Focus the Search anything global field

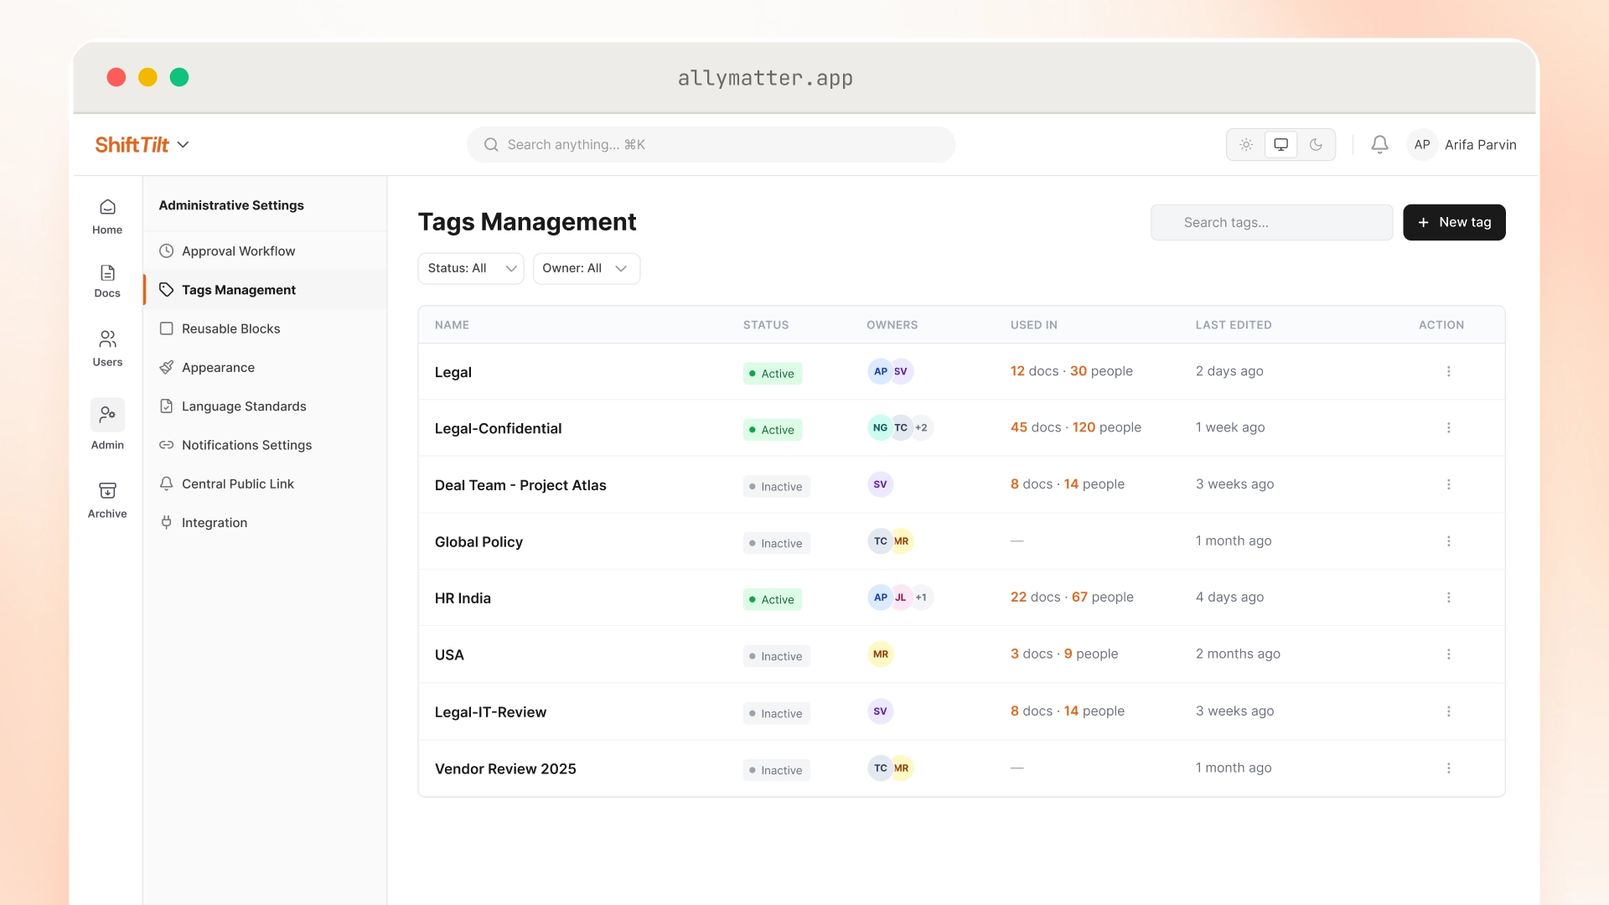pyautogui.click(x=711, y=144)
